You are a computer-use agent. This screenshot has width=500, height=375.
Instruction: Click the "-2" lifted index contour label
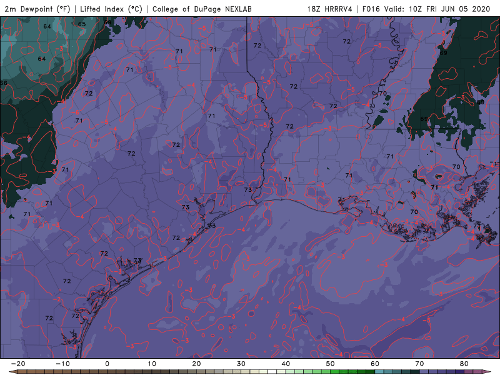click(57, 299)
